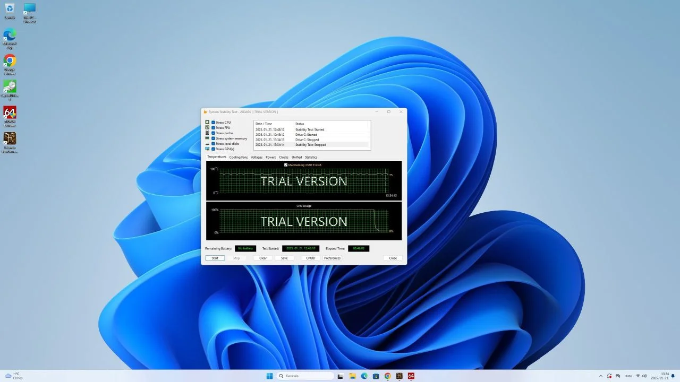Click Chrome icon in taskbar
Image resolution: width=680 pixels, height=382 pixels.
pyautogui.click(x=387, y=376)
